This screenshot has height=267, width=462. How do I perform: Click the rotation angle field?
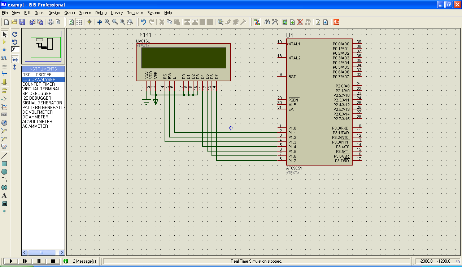15,49
